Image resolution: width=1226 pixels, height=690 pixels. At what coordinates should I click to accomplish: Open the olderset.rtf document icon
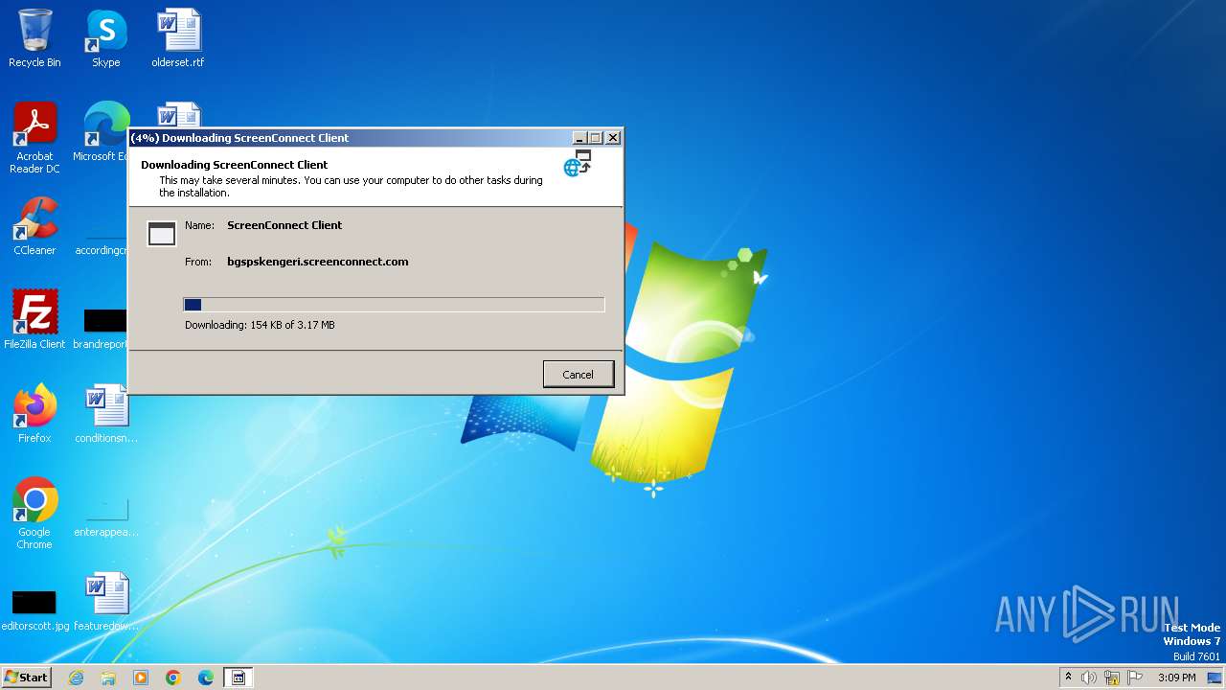178,38
